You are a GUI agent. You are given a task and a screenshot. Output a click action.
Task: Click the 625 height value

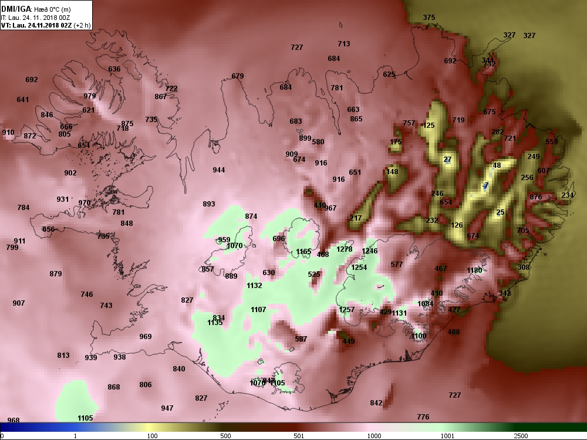tap(389, 75)
